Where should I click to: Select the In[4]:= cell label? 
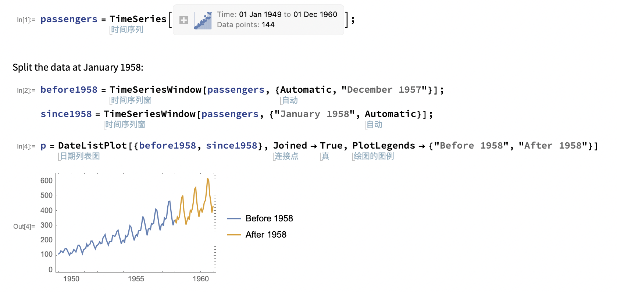[x=26, y=146]
